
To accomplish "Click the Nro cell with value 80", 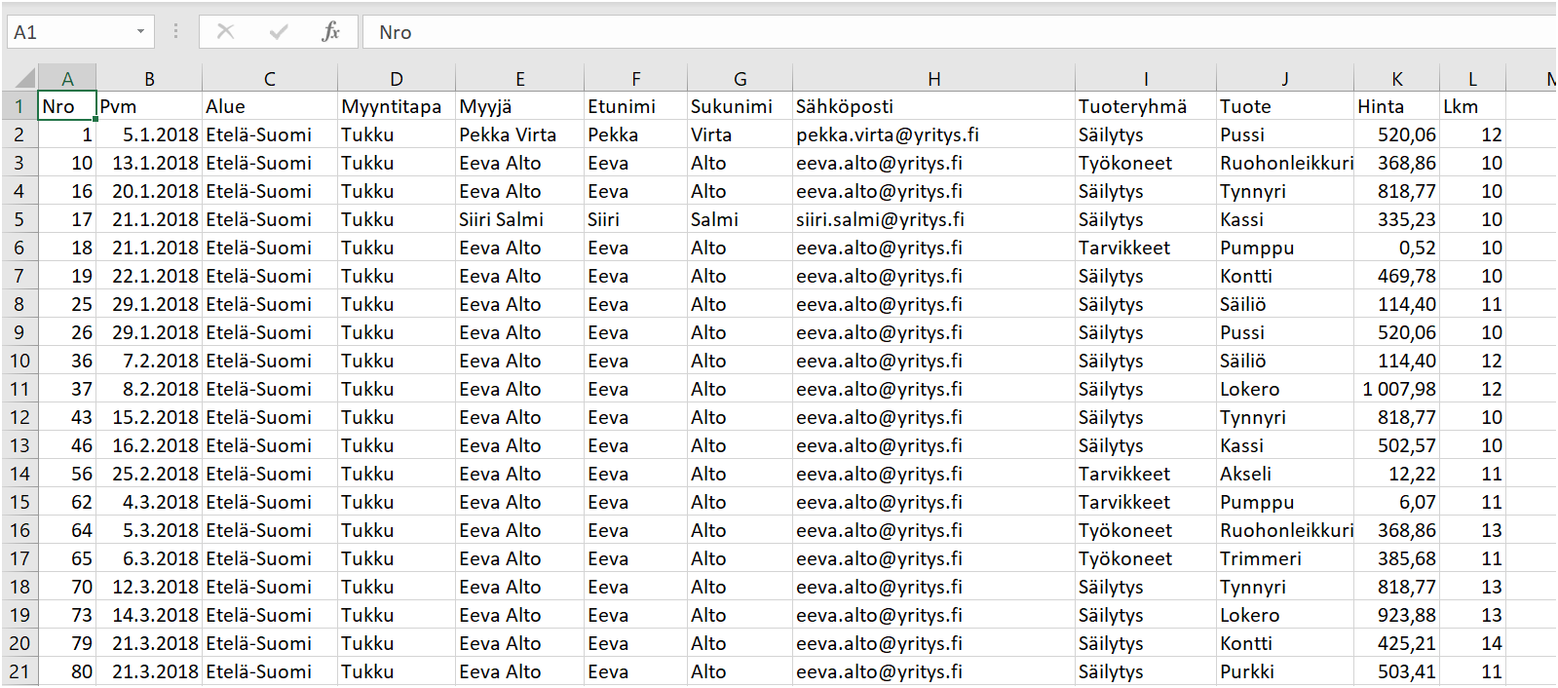I will tap(67, 671).
